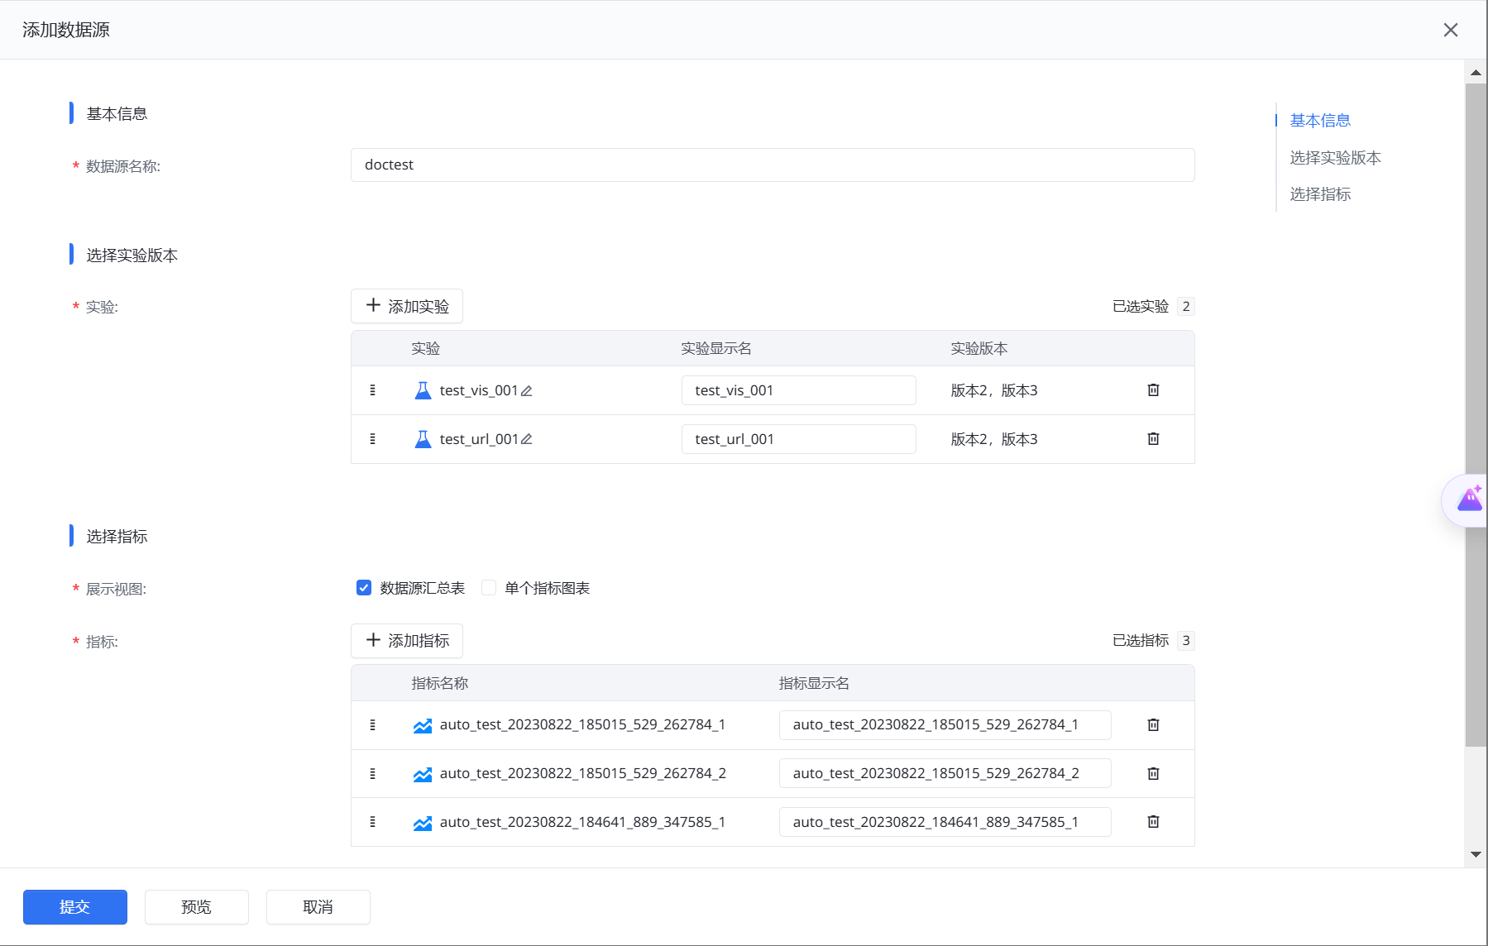This screenshot has height=946, width=1488.
Task: Edit display name auto_test_20230822_185015_529_262784_1
Action: pos(945,725)
